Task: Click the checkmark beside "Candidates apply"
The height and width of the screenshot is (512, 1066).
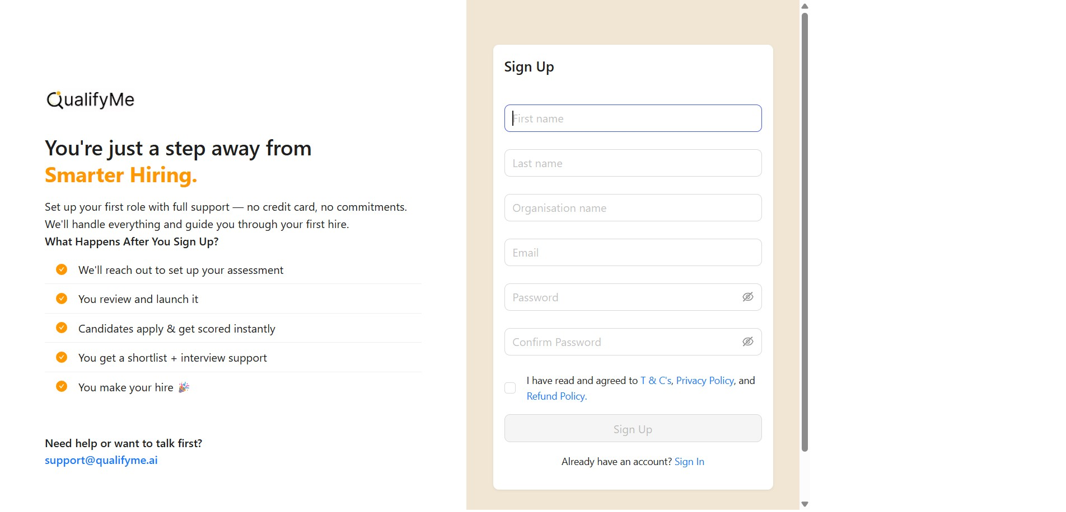Action: click(62, 328)
